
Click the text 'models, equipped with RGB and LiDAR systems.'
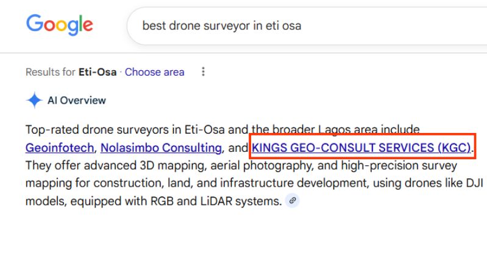154,201
